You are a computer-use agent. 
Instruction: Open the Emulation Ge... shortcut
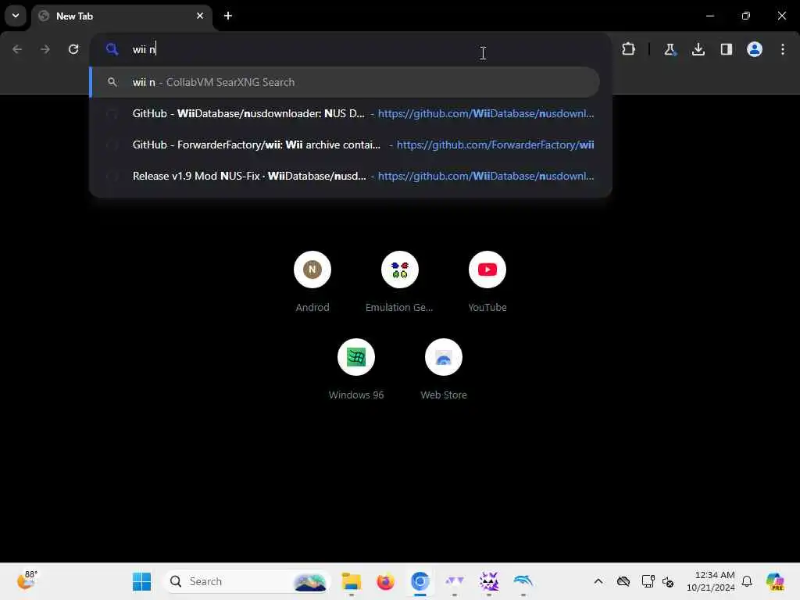[399, 281]
